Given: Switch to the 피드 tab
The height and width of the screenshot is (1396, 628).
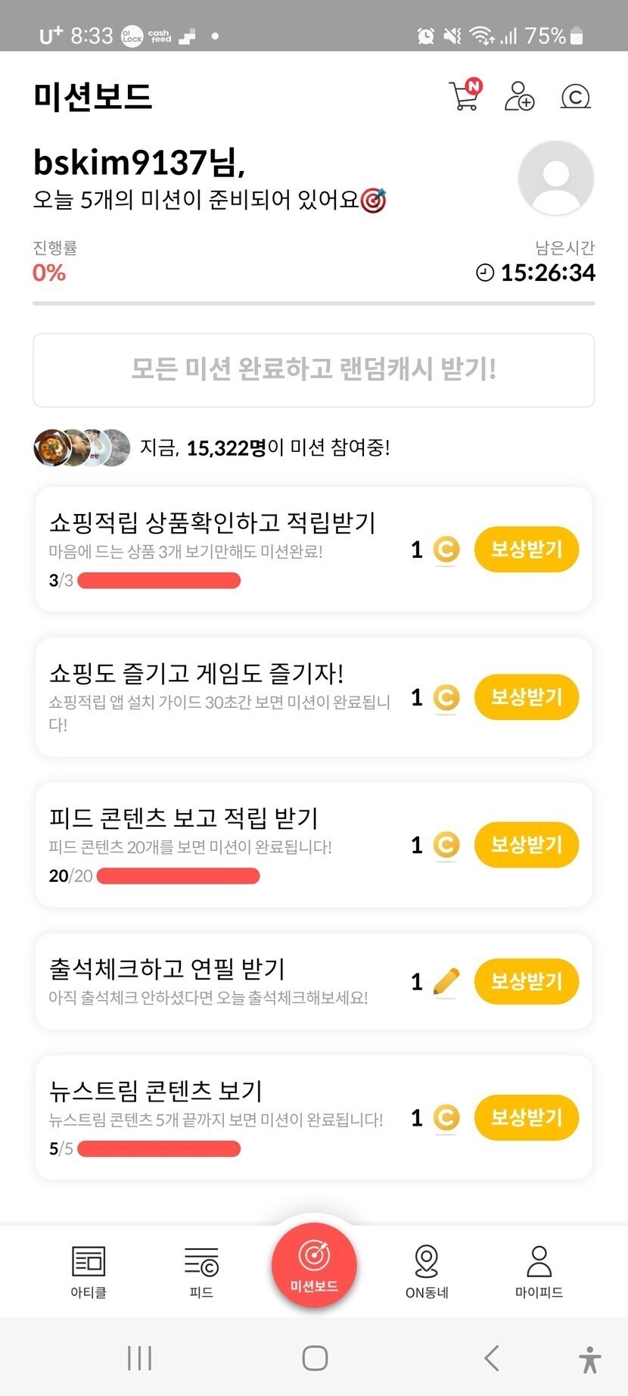Looking at the screenshot, I should (x=201, y=1271).
